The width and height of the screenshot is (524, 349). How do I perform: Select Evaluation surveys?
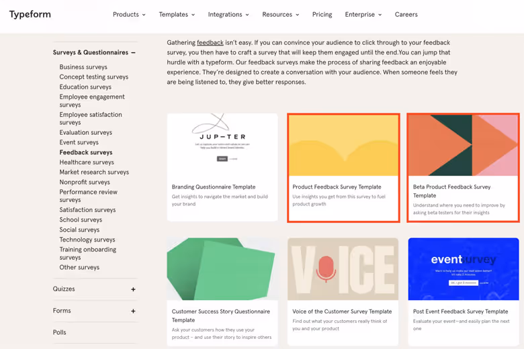pyautogui.click(x=85, y=132)
